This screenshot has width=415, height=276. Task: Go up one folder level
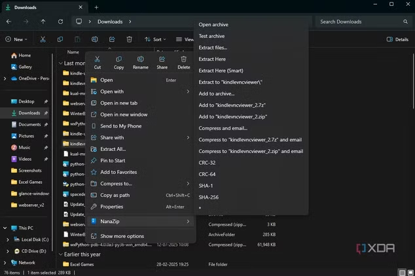coord(43,22)
